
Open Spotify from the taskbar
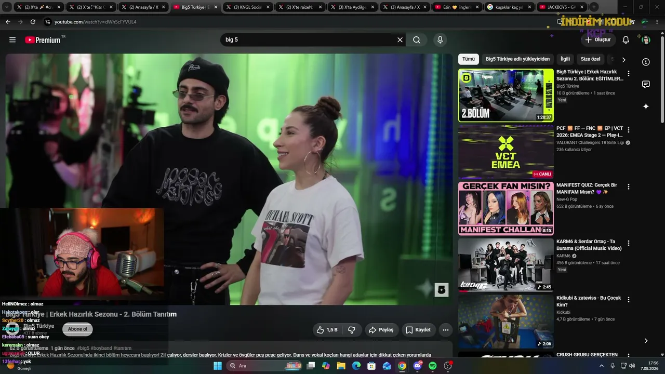click(433, 366)
